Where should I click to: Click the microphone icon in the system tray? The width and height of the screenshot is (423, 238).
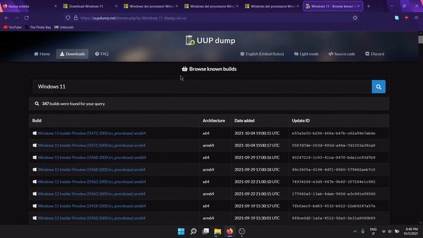point(363,231)
